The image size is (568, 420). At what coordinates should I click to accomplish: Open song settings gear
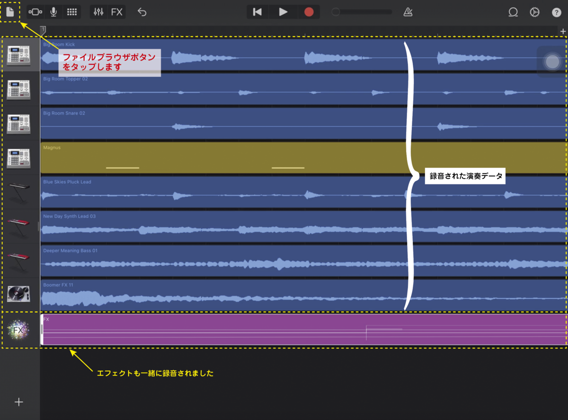pos(534,12)
